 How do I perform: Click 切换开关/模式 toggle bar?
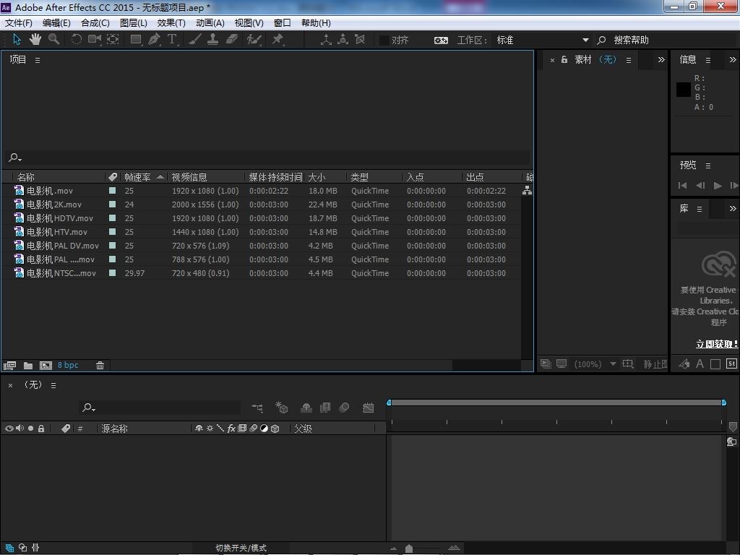241,548
